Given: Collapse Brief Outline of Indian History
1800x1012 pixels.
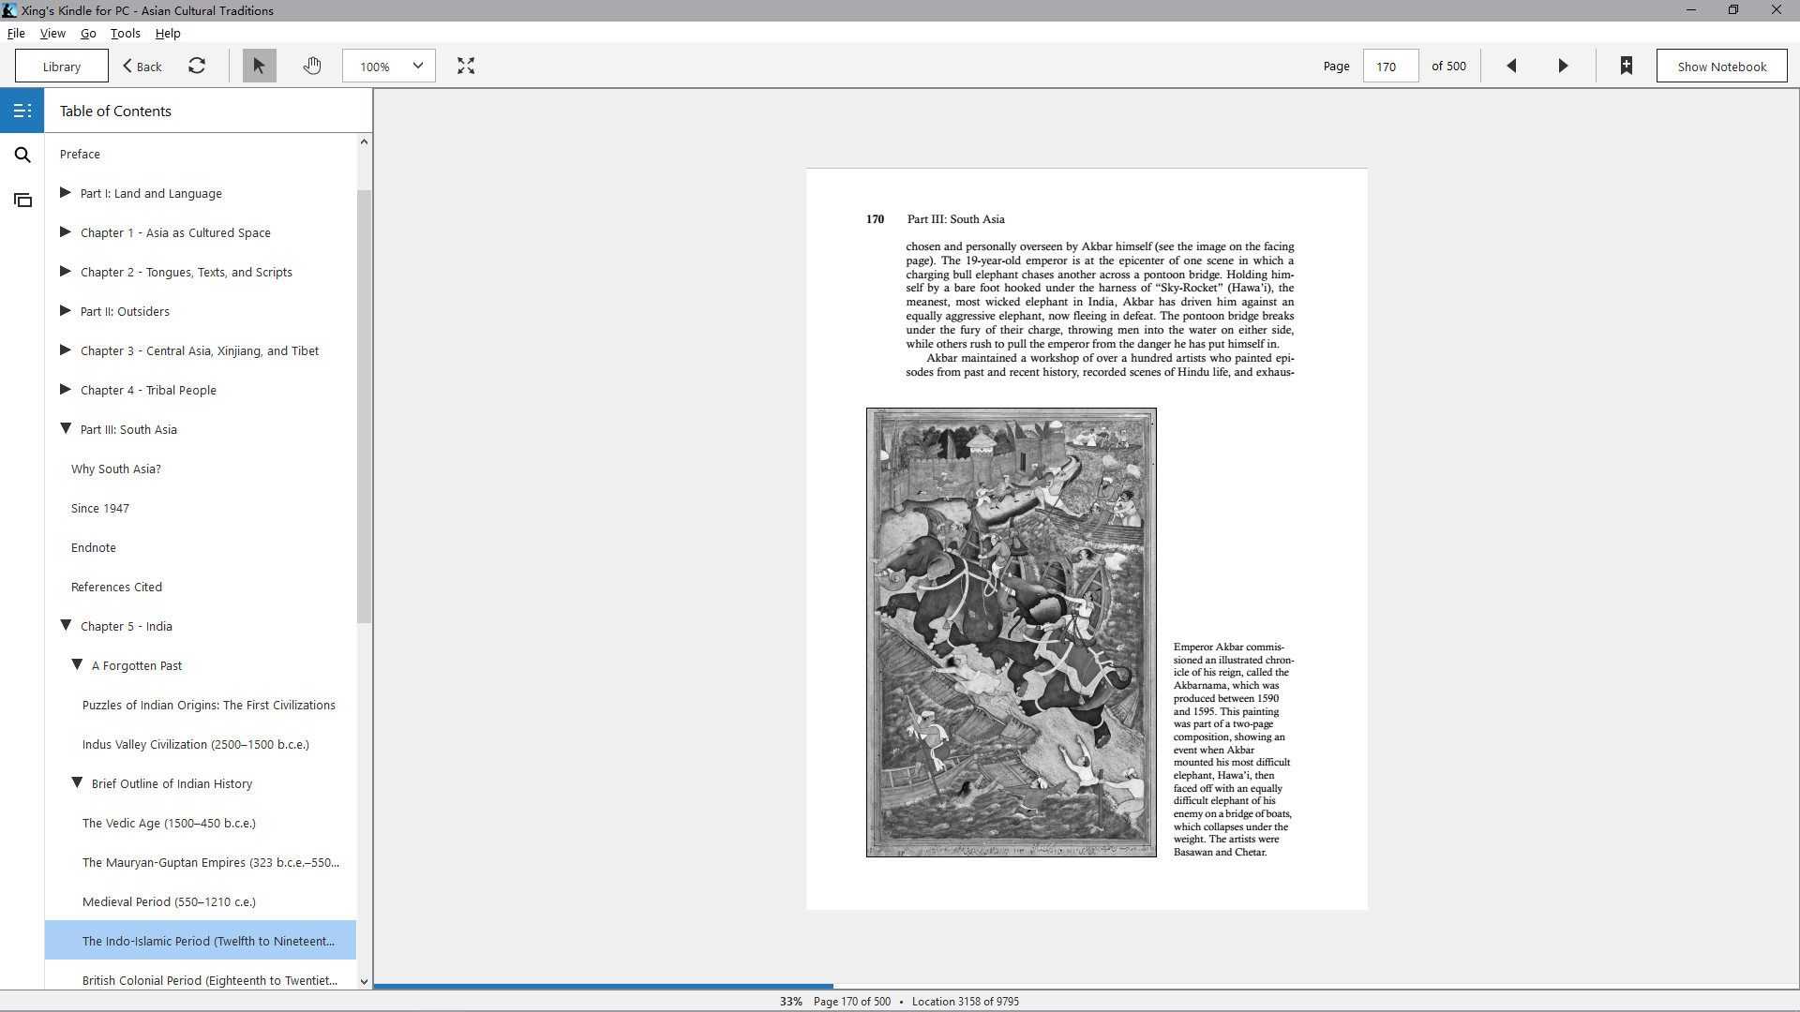Looking at the screenshot, I should coord(77,783).
